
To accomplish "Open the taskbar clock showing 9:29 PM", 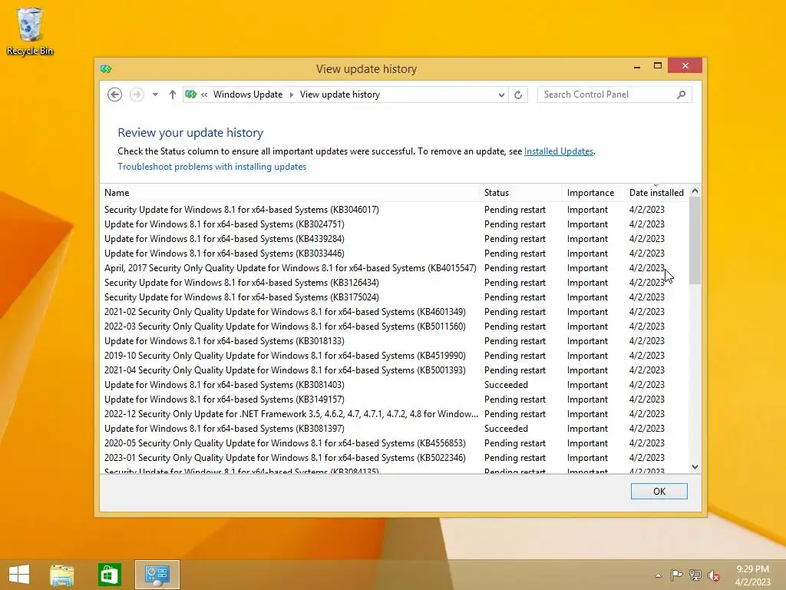I will coord(752,575).
